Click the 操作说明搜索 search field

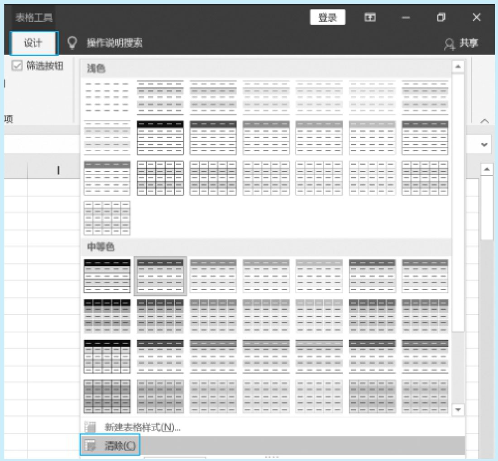[115, 43]
